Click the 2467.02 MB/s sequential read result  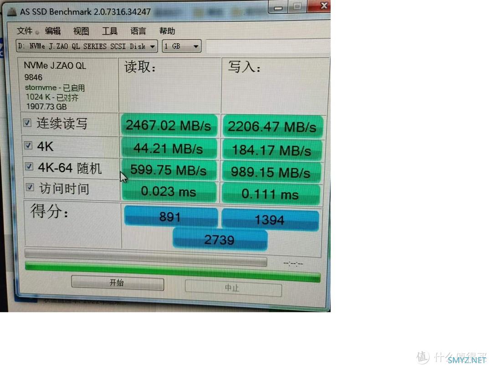coord(169,126)
